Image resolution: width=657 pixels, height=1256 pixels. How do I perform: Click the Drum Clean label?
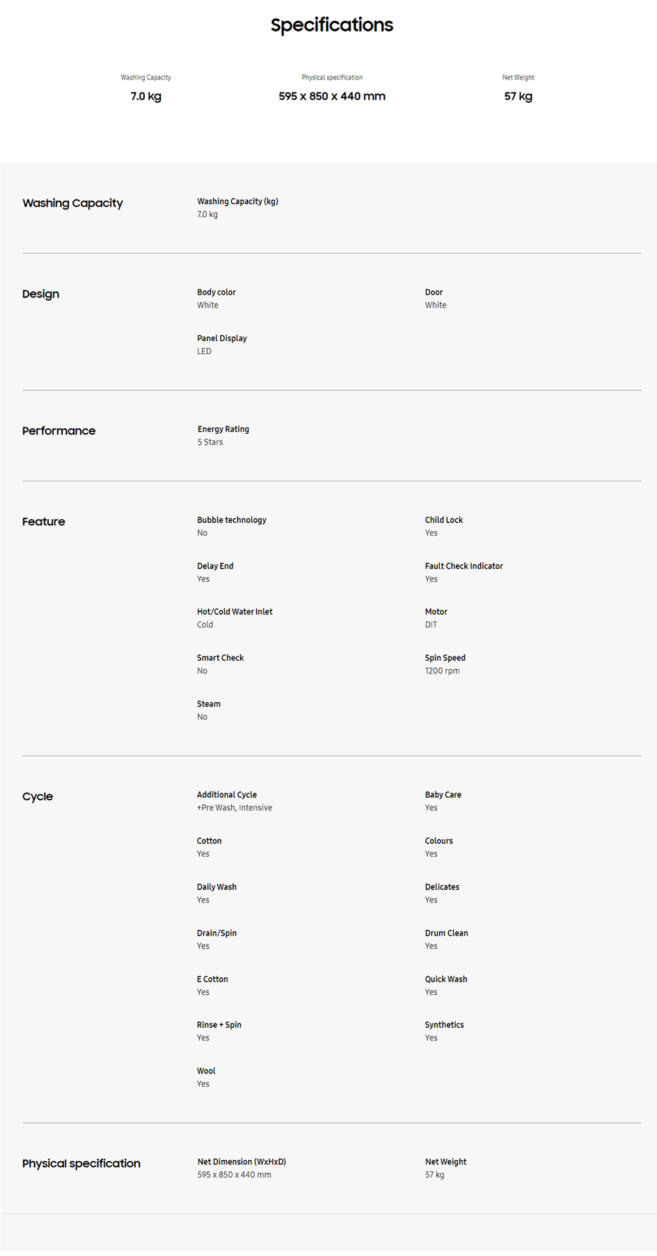[447, 933]
